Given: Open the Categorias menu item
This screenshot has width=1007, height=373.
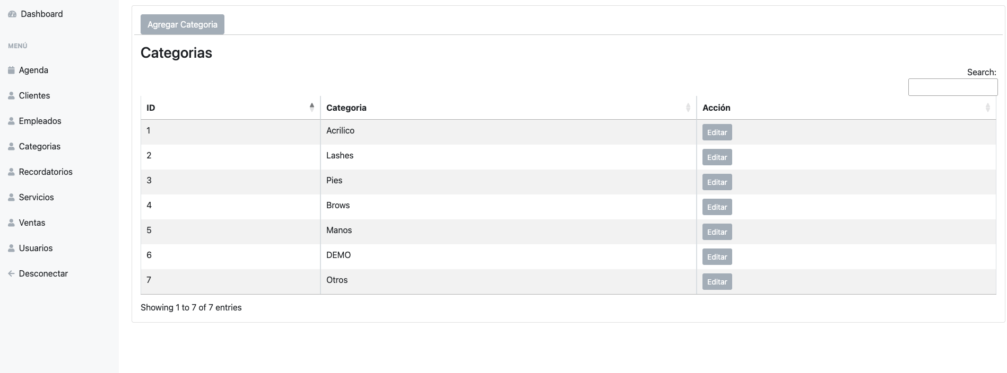Looking at the screenshot, I should coord(39,147).
